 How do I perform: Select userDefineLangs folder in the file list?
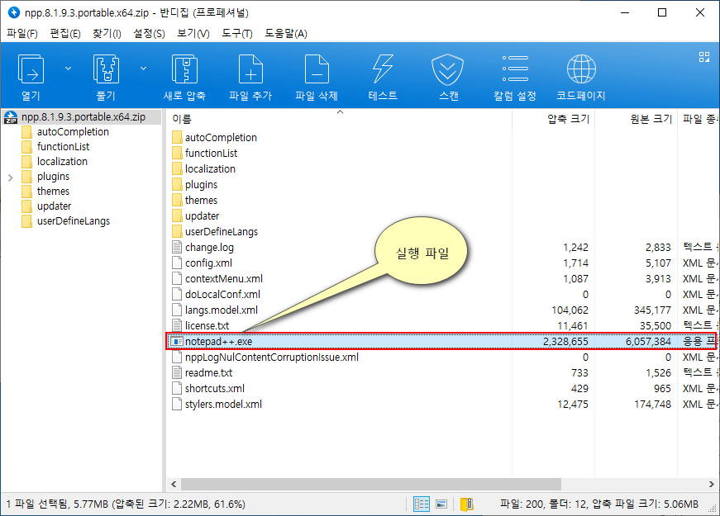tap(222, 232)
